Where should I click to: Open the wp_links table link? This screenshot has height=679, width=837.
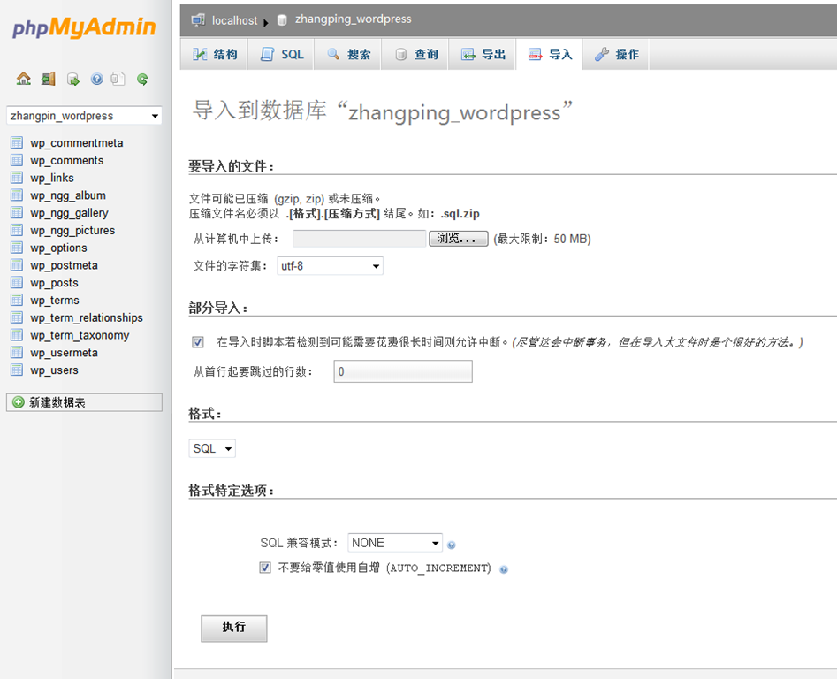pyautogui.click(x=52, y=179)
